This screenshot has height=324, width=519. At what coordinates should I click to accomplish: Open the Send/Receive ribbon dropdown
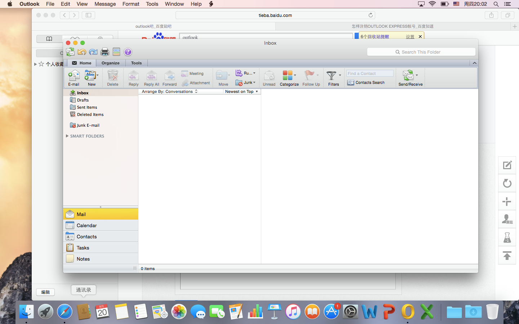(x=417, y=75)
